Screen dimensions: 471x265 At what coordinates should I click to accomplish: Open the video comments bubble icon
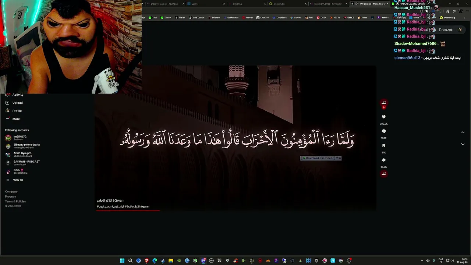tap(383, 131)
